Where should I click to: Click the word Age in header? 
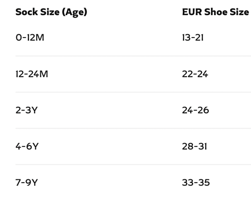coord(75,12)
